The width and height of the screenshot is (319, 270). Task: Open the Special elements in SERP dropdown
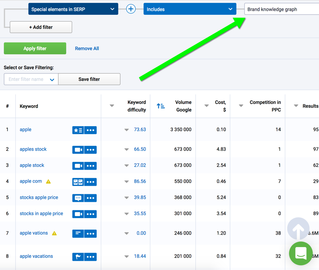pos(73,9)
